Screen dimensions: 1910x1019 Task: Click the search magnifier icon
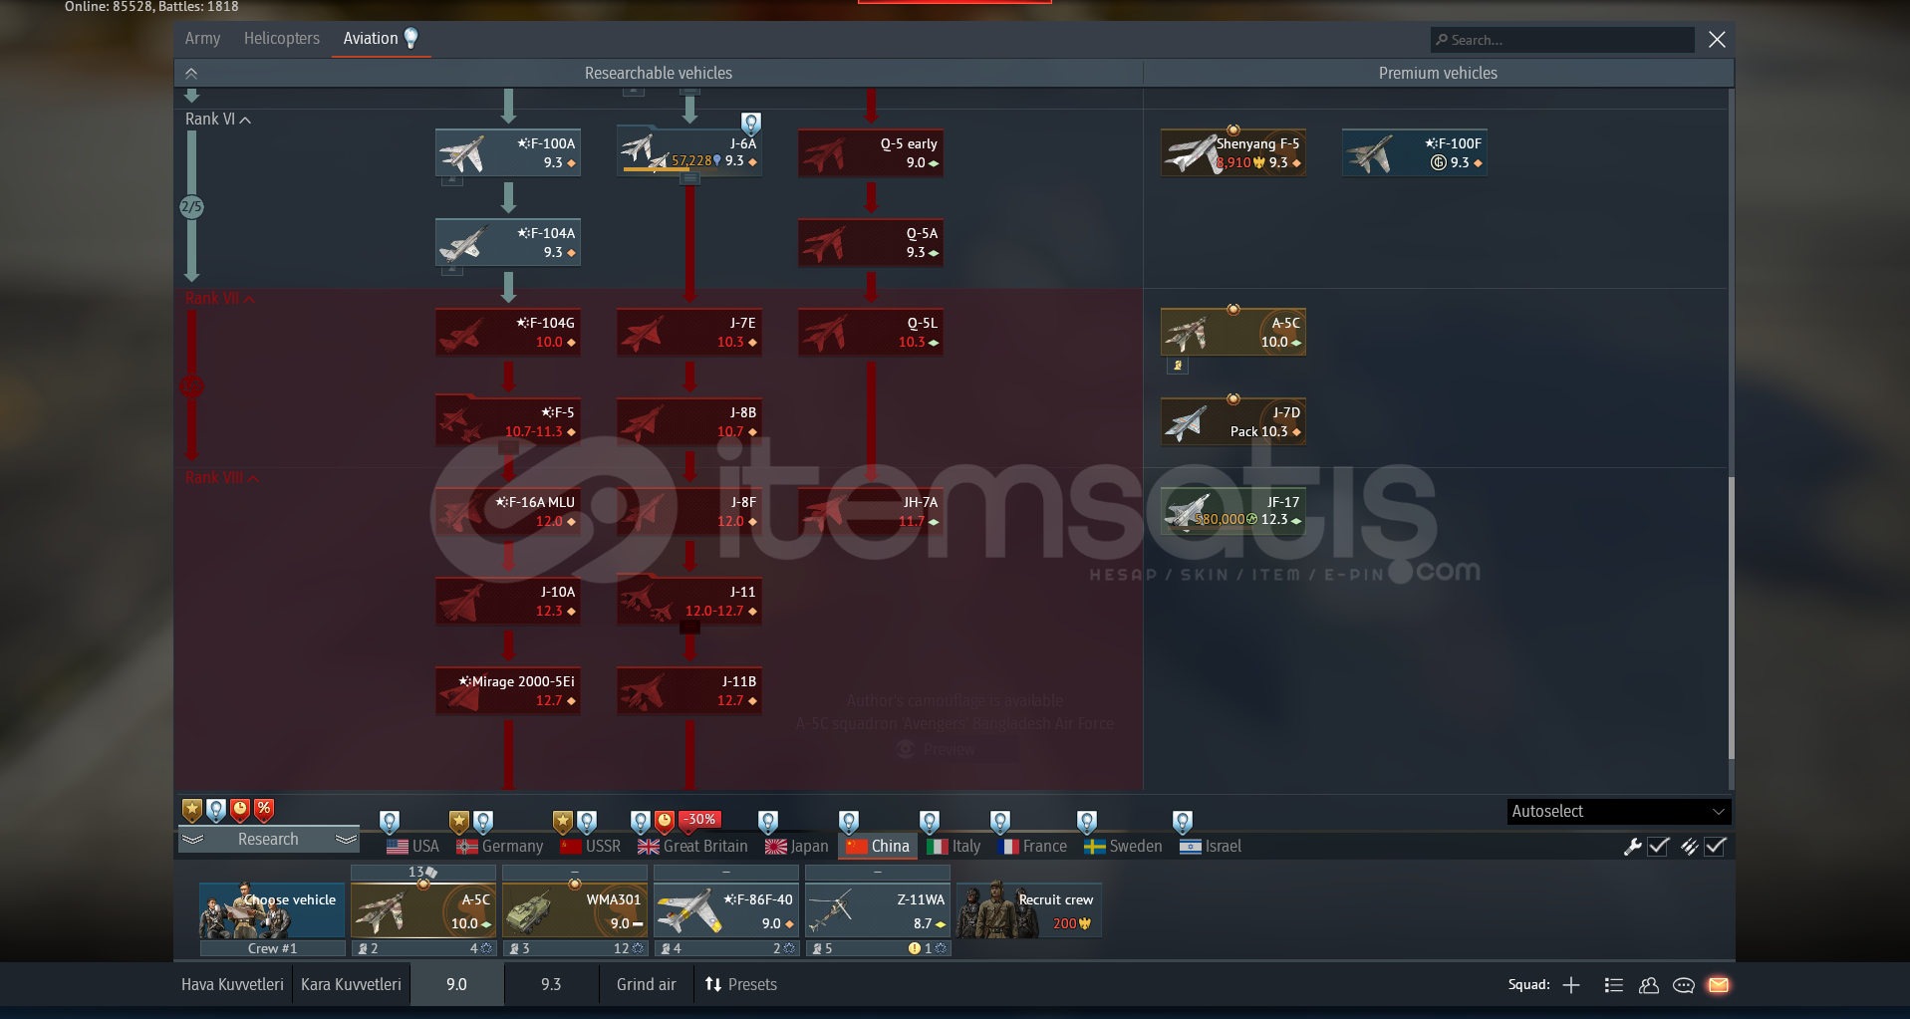point(1442,40)
